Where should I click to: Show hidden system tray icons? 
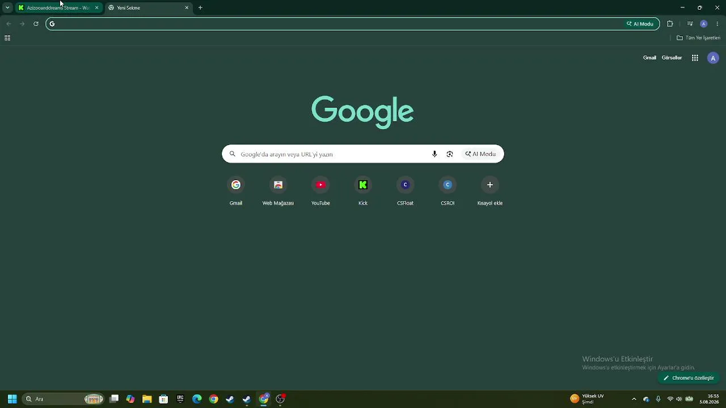(x=634, y=399)
